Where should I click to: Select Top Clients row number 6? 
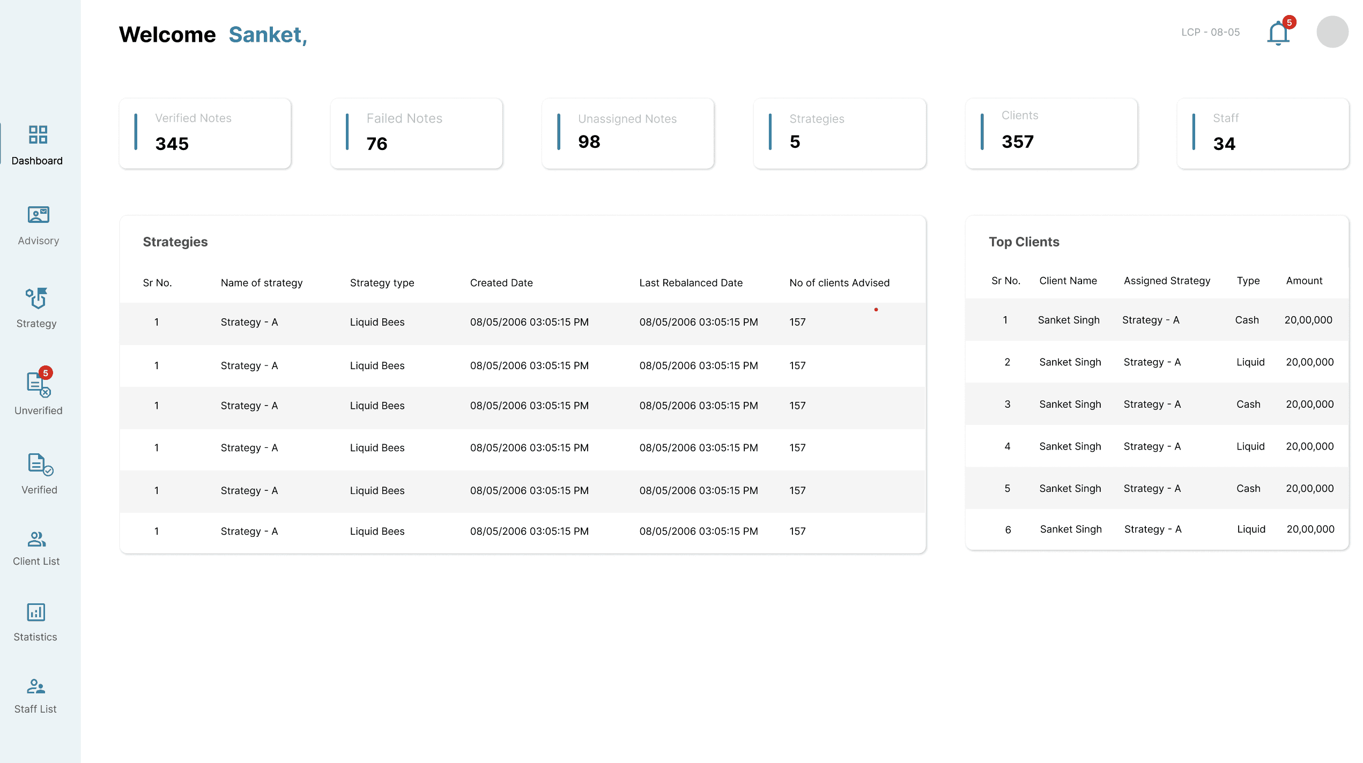1156,529
